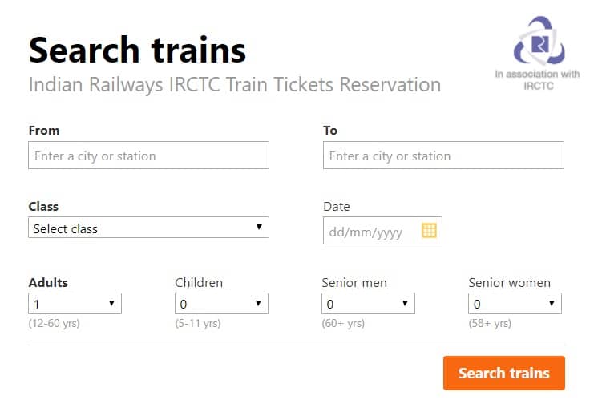The height and width of the screenshot is (412, 598).
Task: Open the calendar picker icon in Date field
Action: tap(429, 230)
